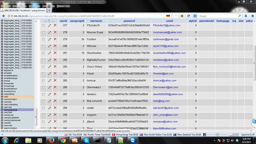Switch to the 188.138.24.156 browser tab

24,10
